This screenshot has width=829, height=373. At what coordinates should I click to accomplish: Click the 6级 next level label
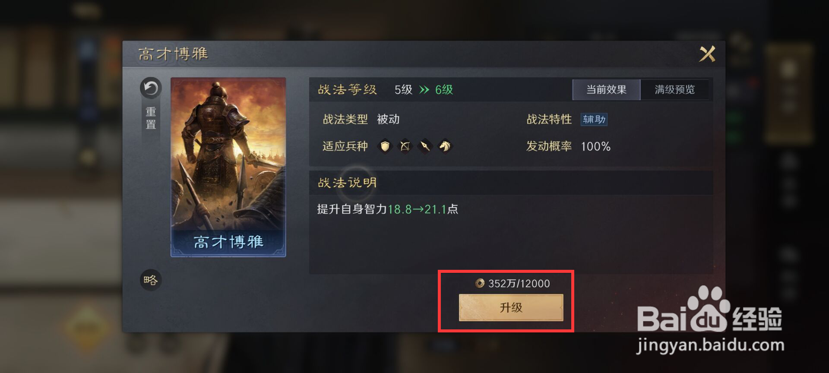coord(444,90)
